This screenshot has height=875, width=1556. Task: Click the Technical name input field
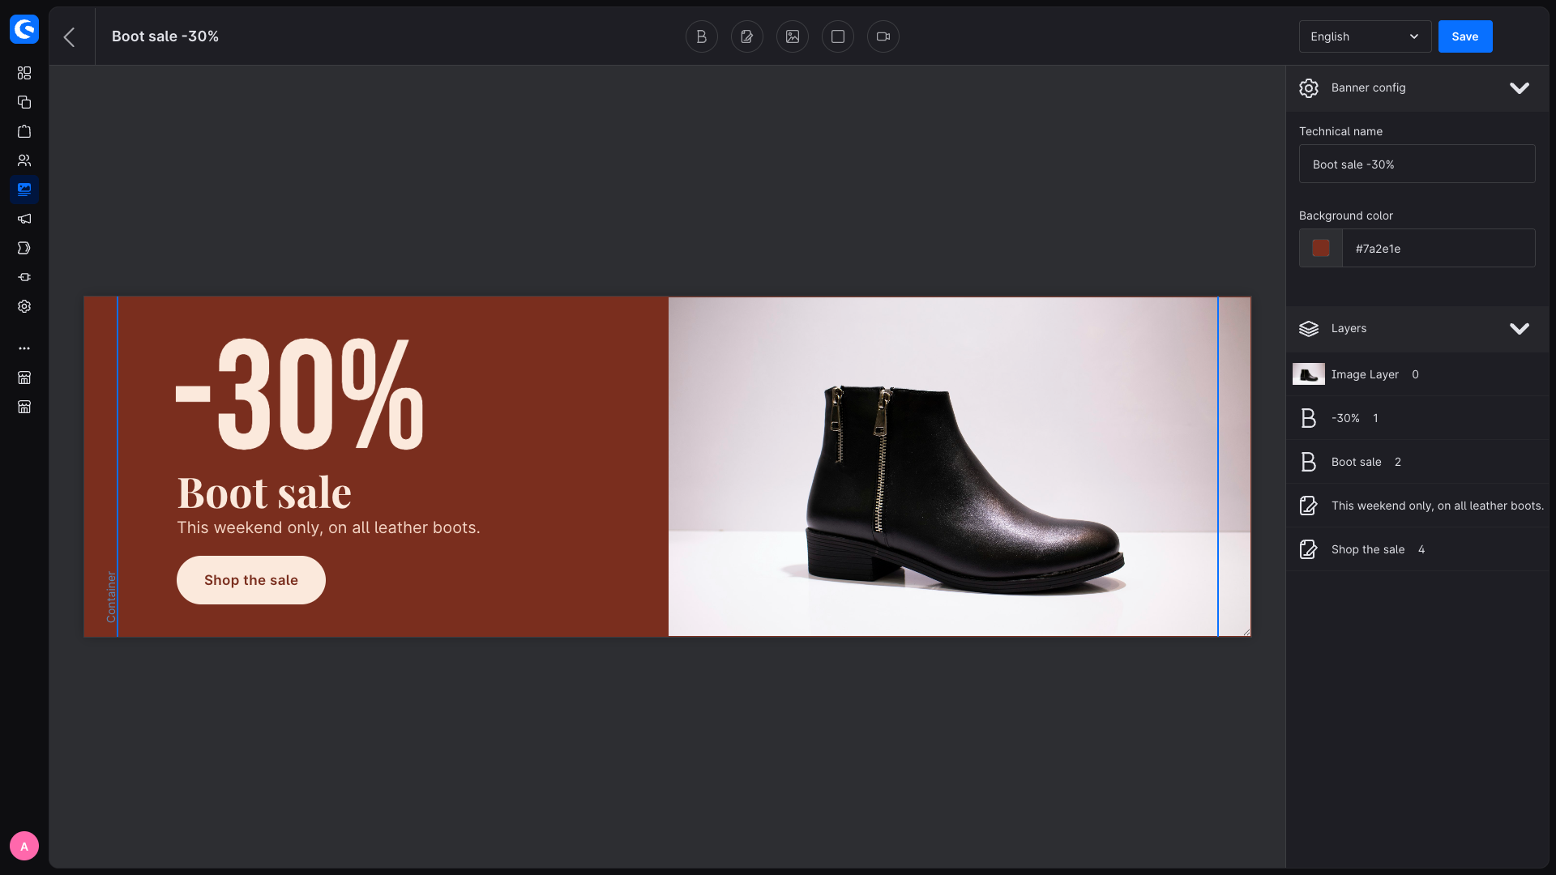coord(1417,164)
